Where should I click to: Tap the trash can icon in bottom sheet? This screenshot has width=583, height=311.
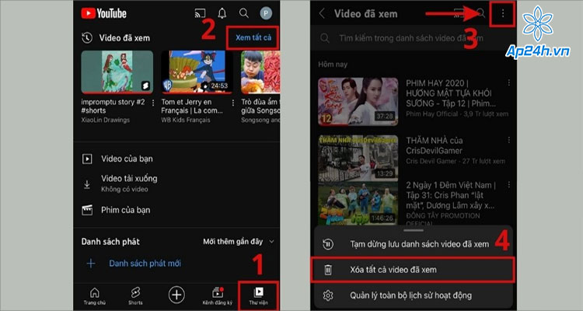tap(328, 269)
